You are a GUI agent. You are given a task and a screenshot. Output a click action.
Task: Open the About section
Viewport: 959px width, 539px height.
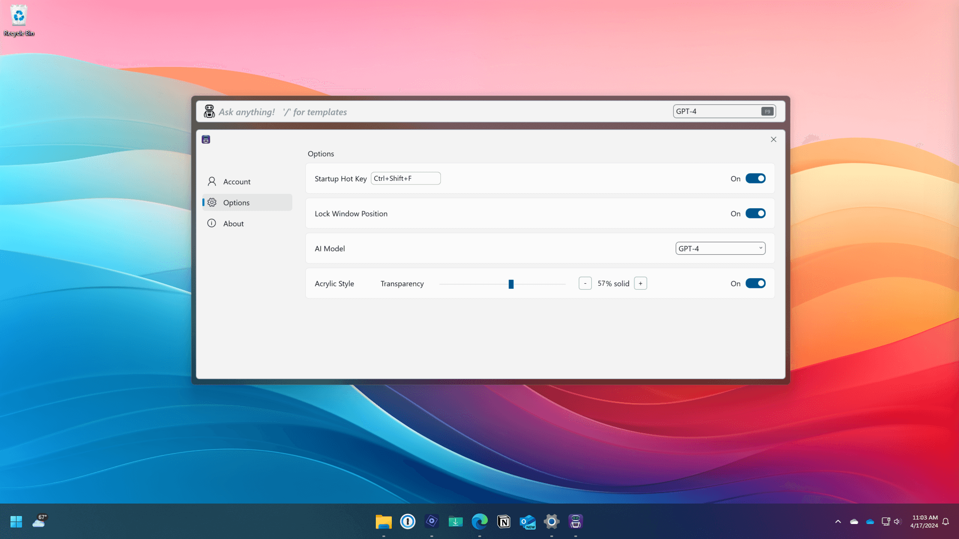(x=233, y=223)
